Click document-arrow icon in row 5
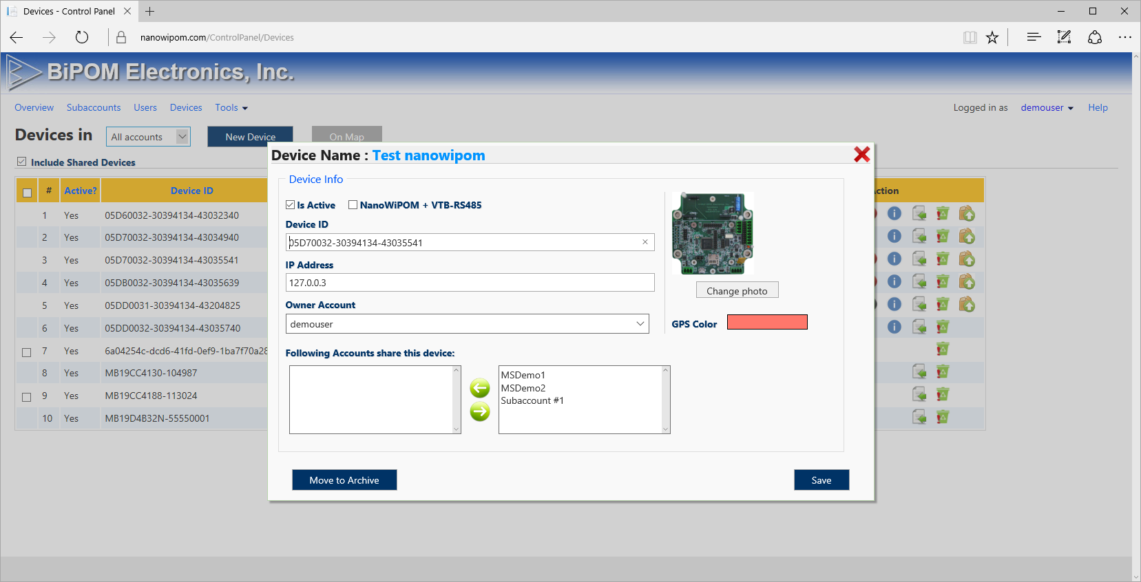The width and height of the screenshot is (1141, 582). tap(919, 304)
